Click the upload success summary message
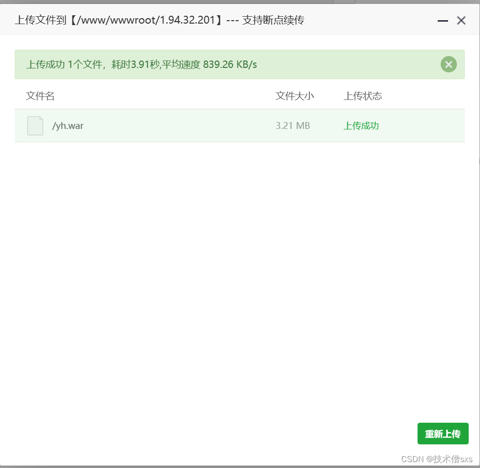Viewport: 480px width, 468px height. tap(142, 64)
